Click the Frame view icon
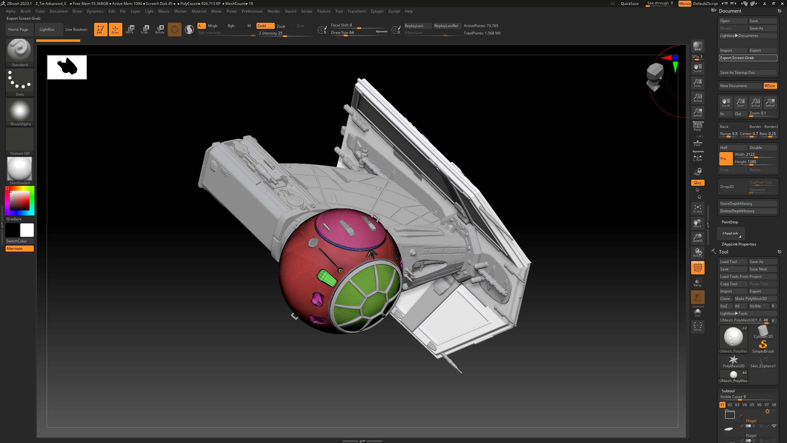The height and width of the screenshot is (443, 787). coord(698,208)
